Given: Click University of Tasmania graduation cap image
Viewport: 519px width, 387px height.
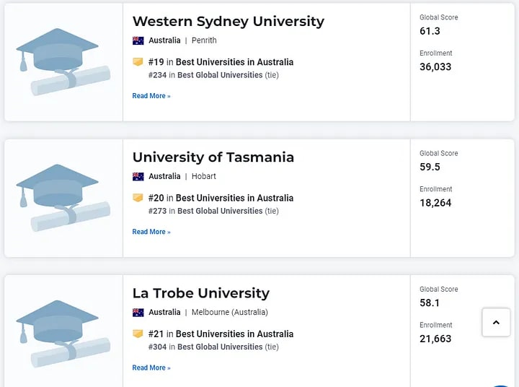Looking at the screenshot, I should pyautogui.click(x=63, y=198).
